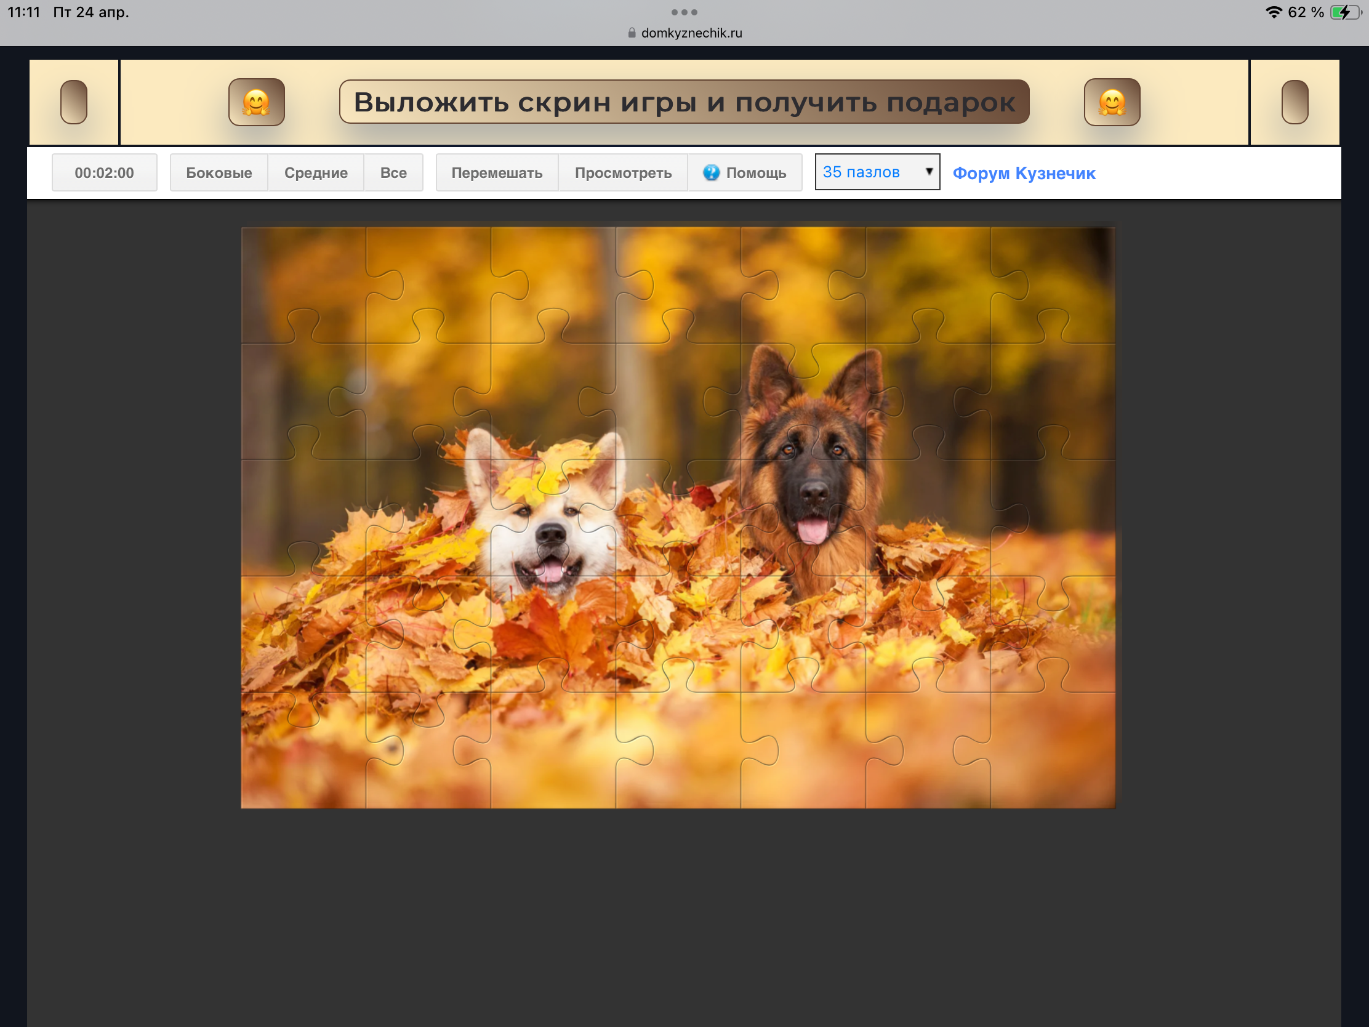
Task: Click the right hugging emoji button
Action: (x=1112, y=102)
